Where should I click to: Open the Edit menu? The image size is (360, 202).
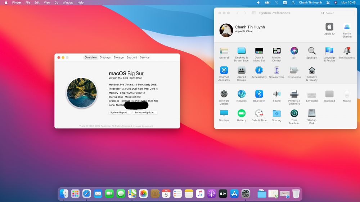pyautogui.click(x=37, y=3)
